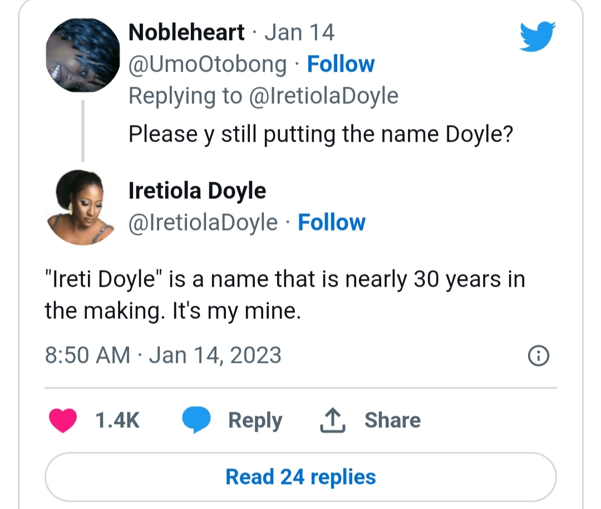
Task: Open the tweet info circle icon
Action: click(x=538, y=356)
